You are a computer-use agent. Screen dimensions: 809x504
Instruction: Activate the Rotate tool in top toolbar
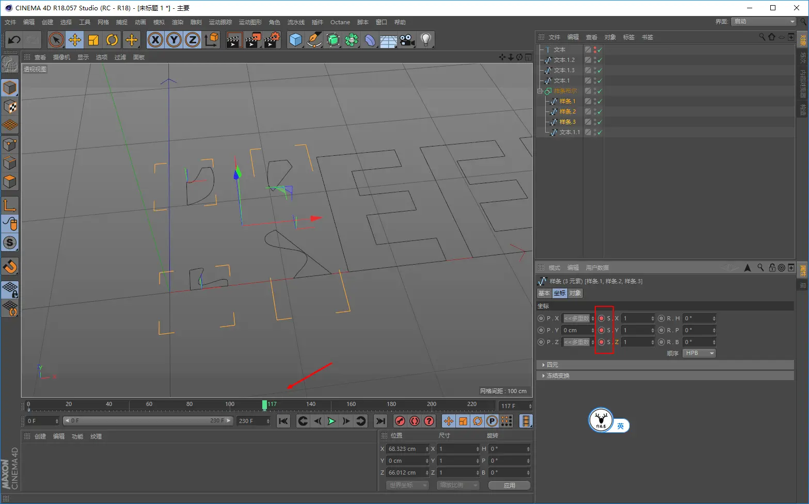pos(112,40)
